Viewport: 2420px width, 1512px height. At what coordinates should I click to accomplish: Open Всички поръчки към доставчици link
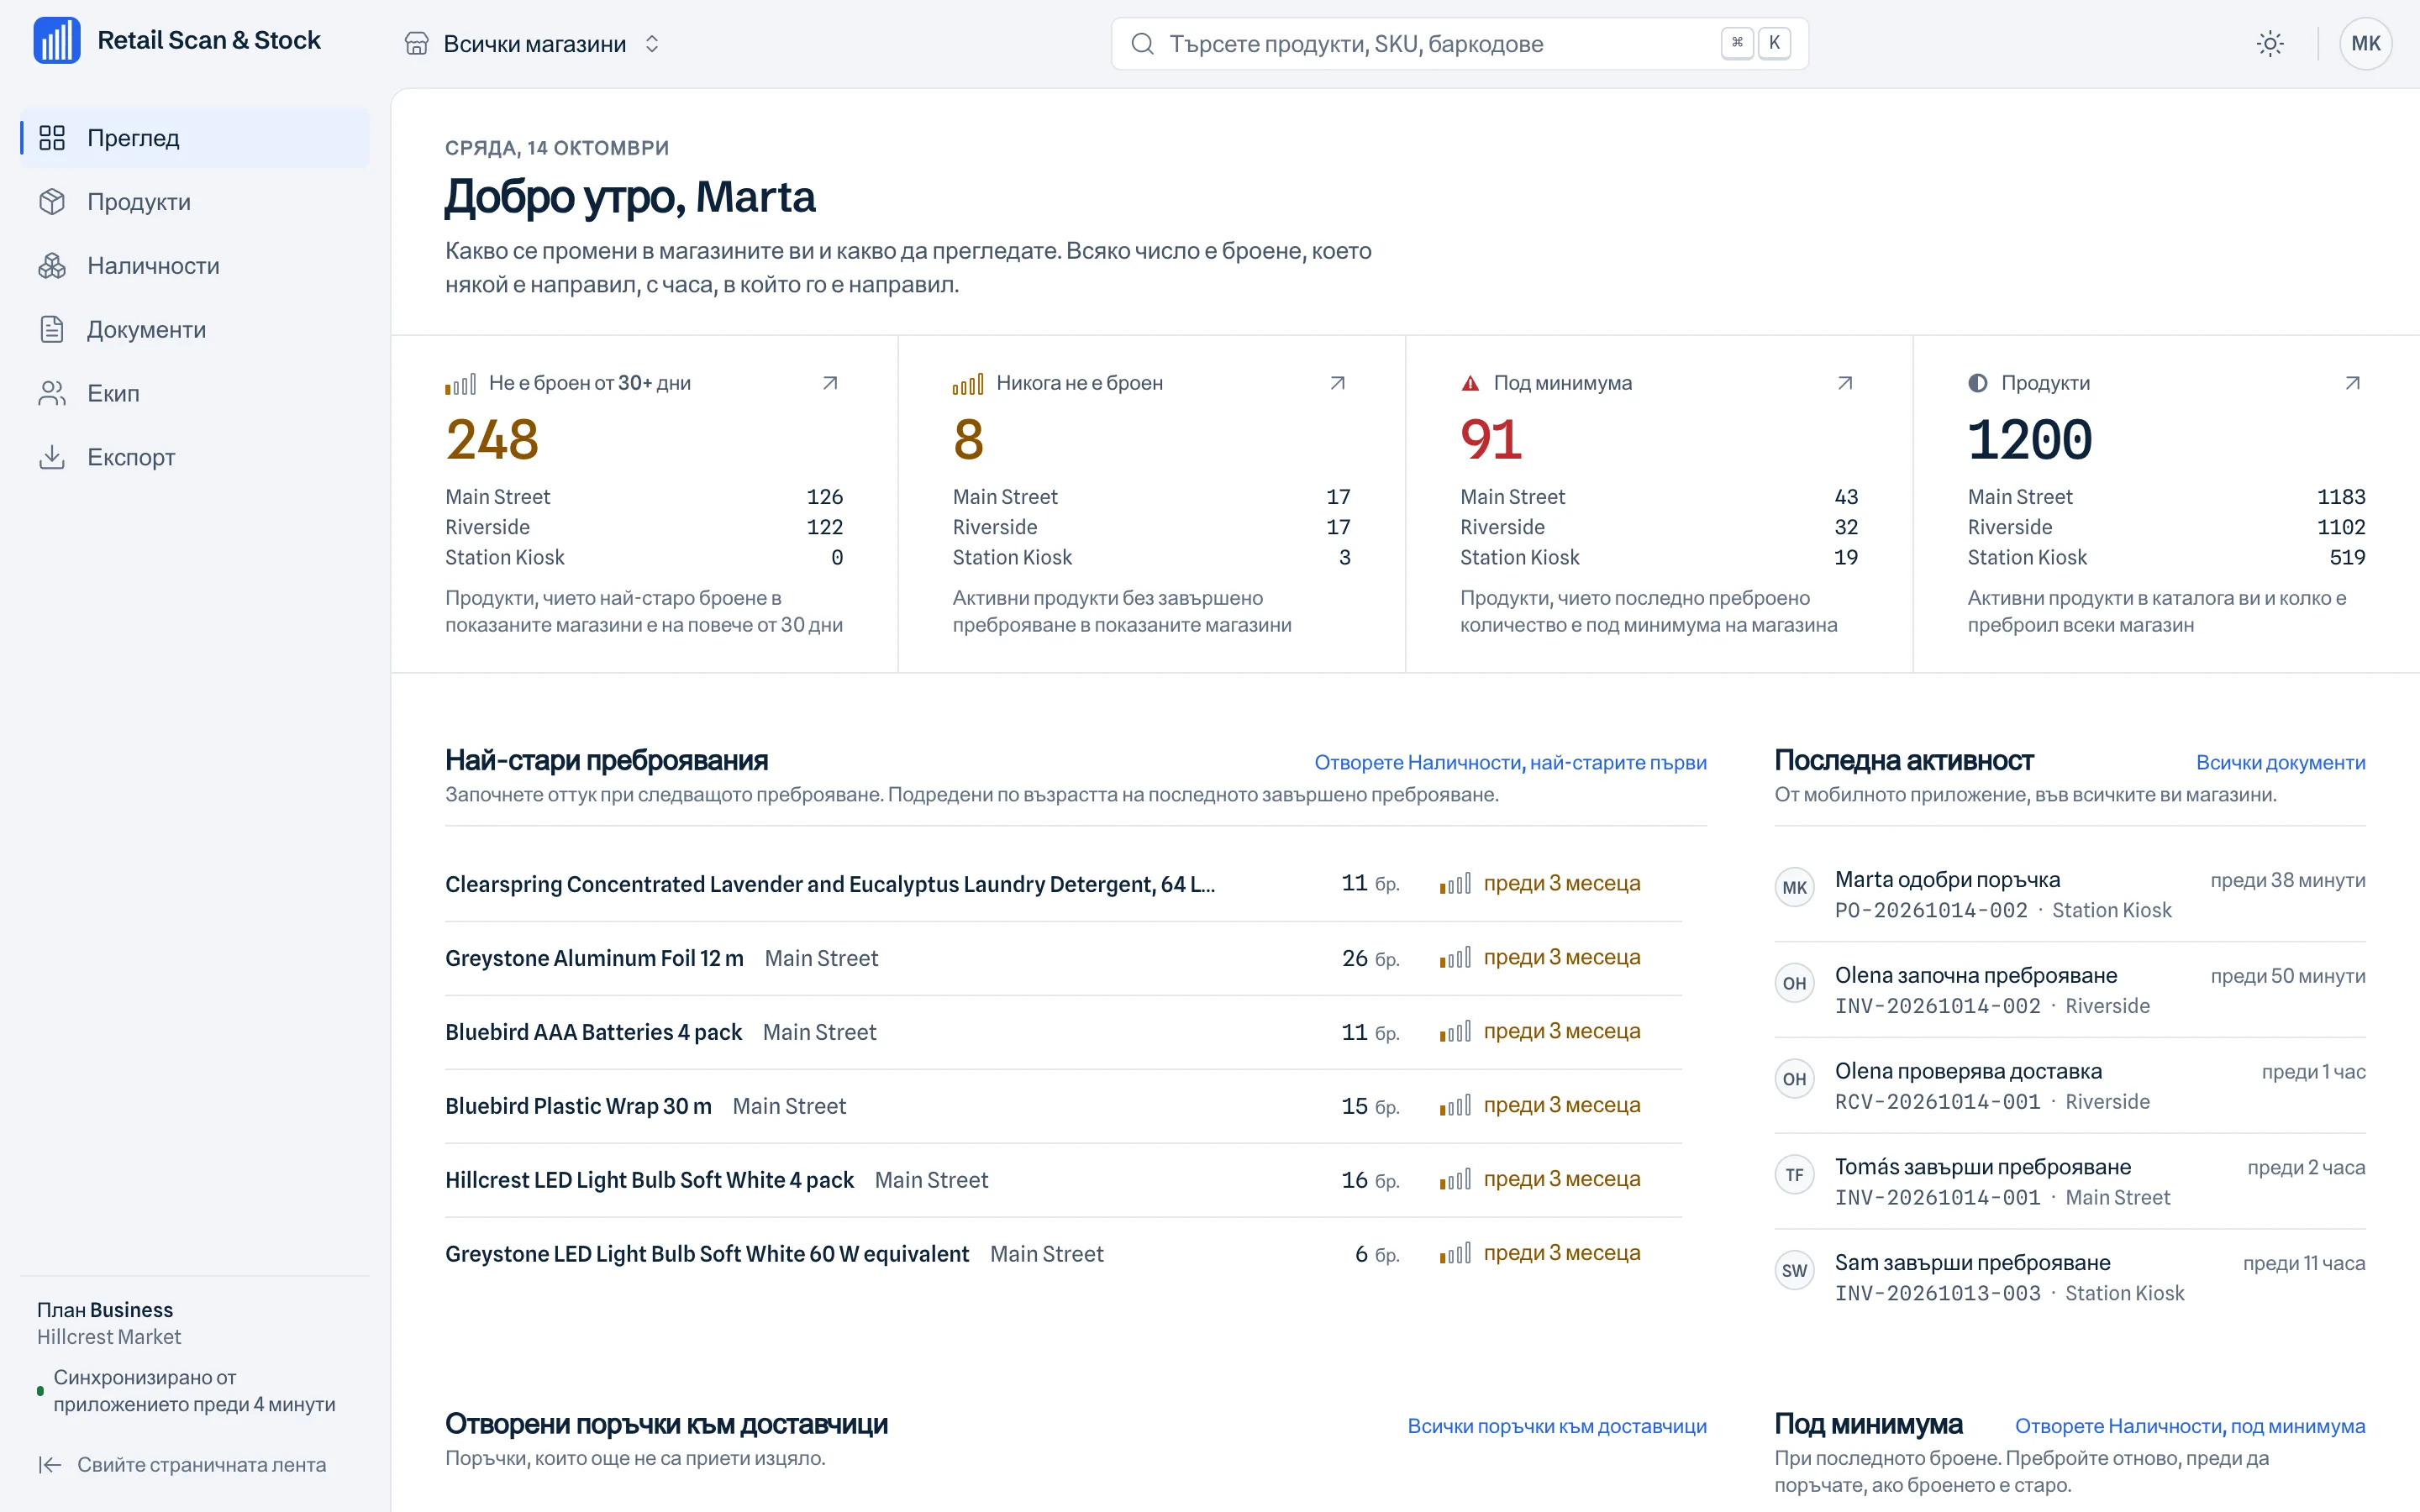(x=1557, y=1427)
